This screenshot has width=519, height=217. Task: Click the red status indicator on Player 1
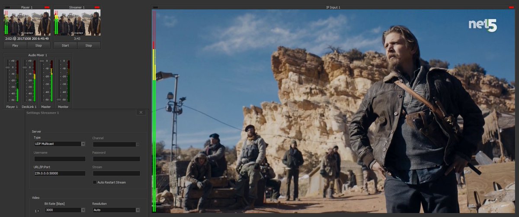[x=47, y=7]
